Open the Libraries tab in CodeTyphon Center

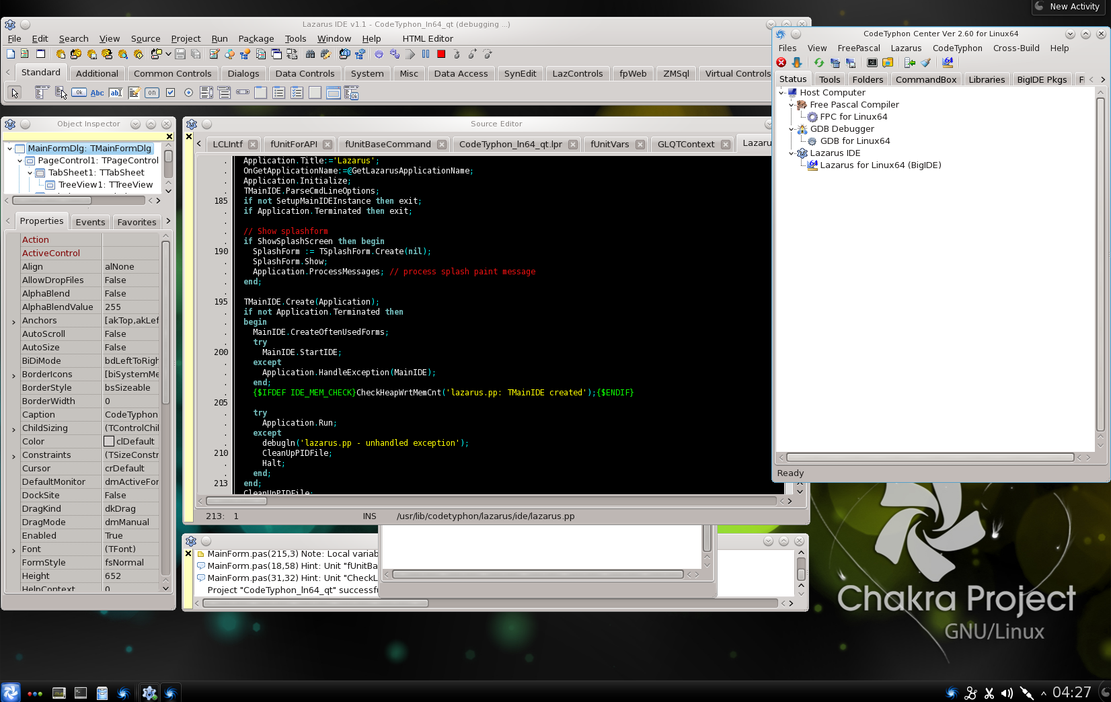pyautogui.click(x=987, y=79)
